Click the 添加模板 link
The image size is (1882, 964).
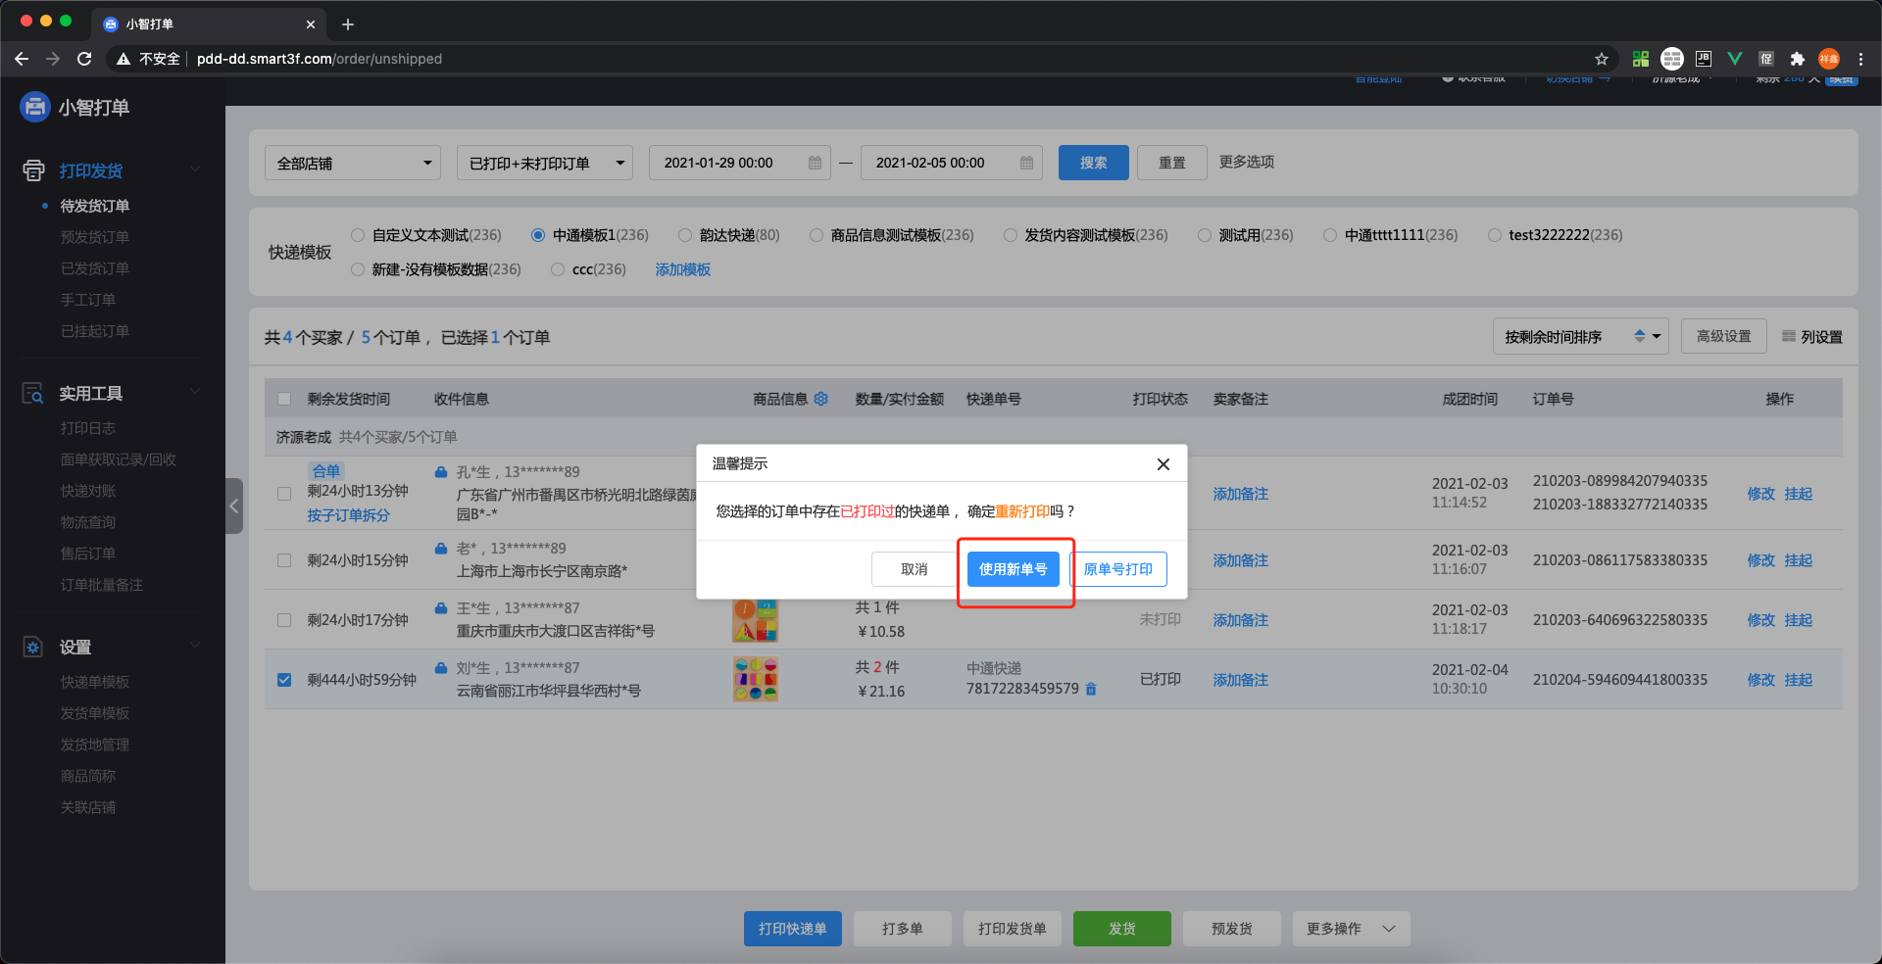(x=683, y=269)
